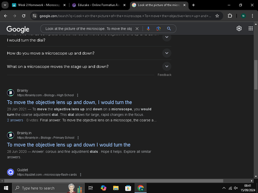Close the Week 2 Homework tab

pos(64,5)
